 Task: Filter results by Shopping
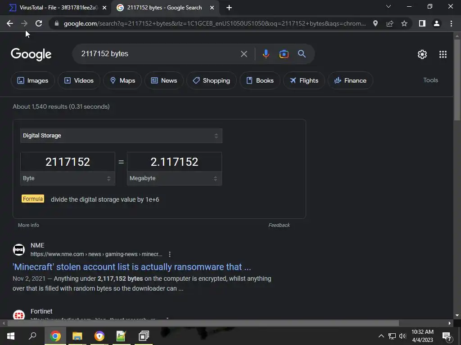(212, 80)
